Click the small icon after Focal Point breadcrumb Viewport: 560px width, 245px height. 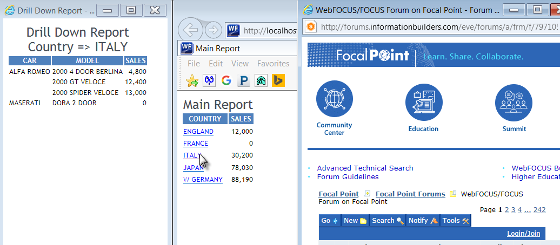[x=367, y=194]
